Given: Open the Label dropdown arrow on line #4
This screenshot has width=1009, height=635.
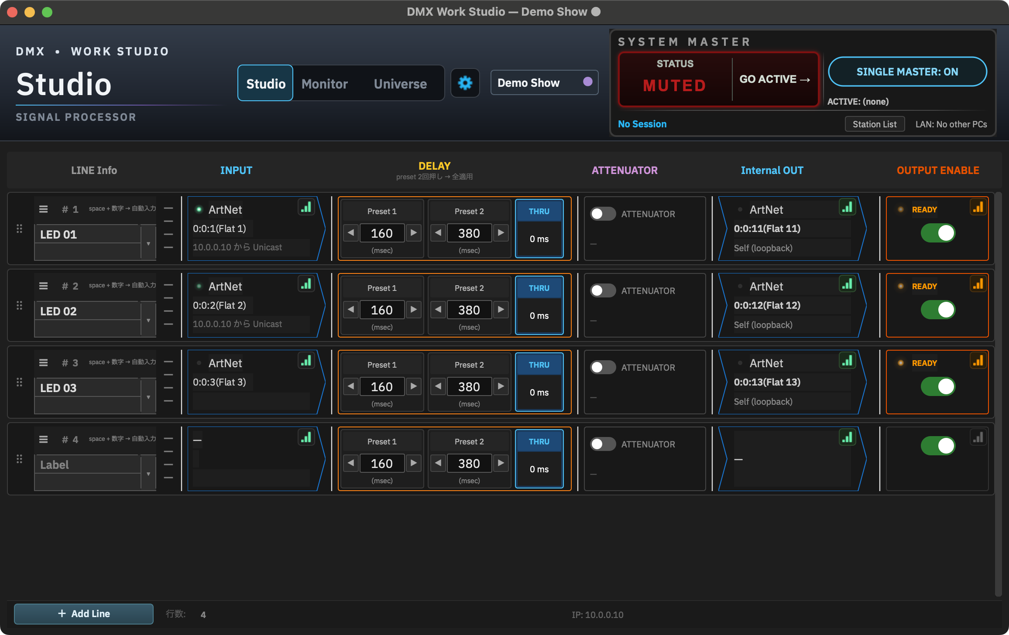Looking at the screenshot, I should point(148,474).
